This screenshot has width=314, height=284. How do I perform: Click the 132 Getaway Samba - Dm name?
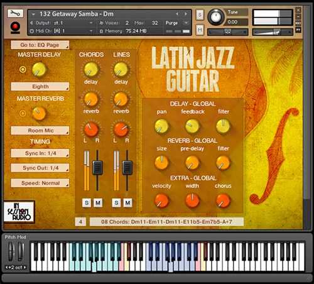77,14
